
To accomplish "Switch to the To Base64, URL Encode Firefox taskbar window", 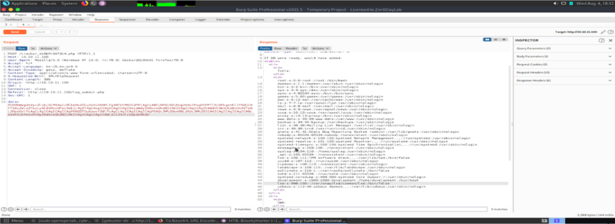I will pos(188,220).
